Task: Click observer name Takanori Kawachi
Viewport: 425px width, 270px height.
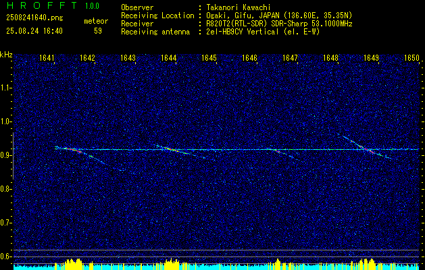Action: click(239, 7)
